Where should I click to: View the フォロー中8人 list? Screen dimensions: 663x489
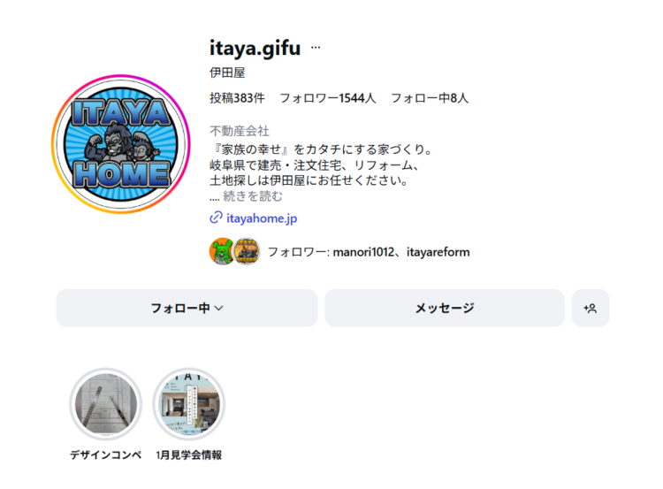click(430, 98)
